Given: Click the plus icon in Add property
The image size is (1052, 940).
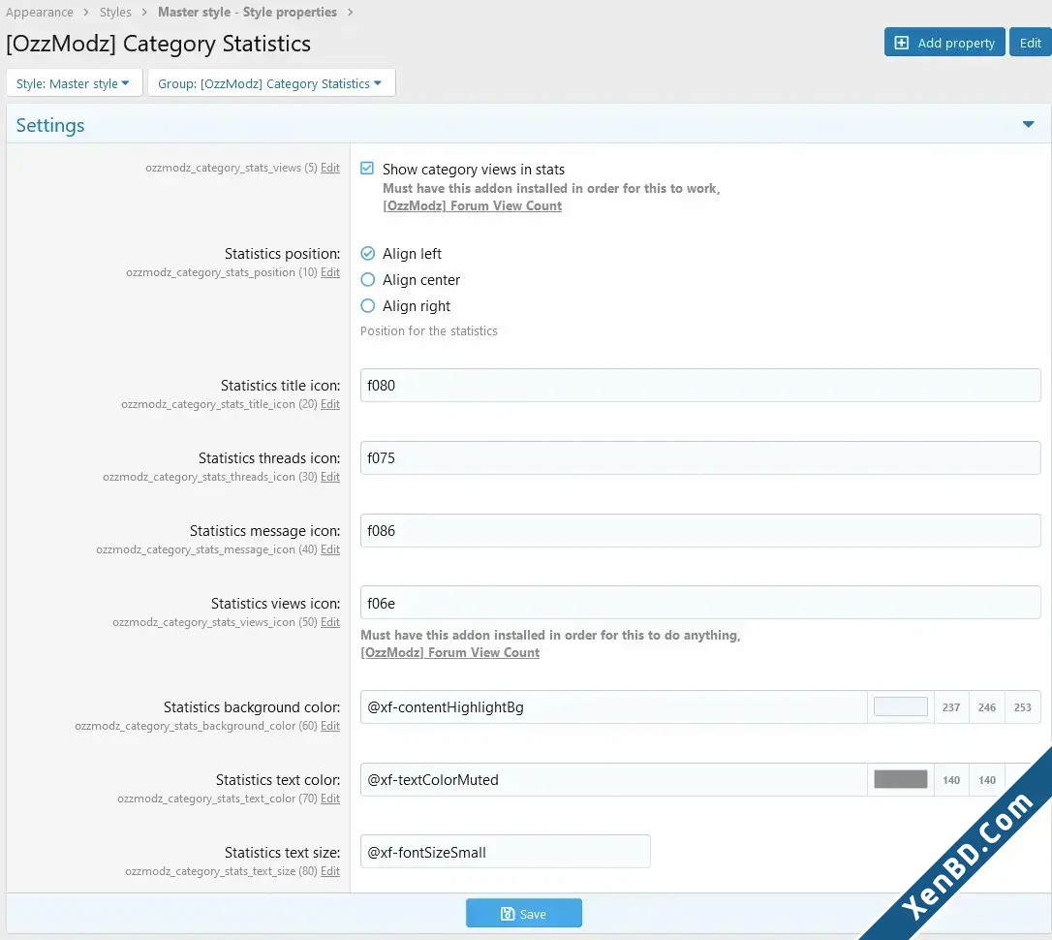Looking at the screenshot, I should pyautogui.click(x=901, y=43).
